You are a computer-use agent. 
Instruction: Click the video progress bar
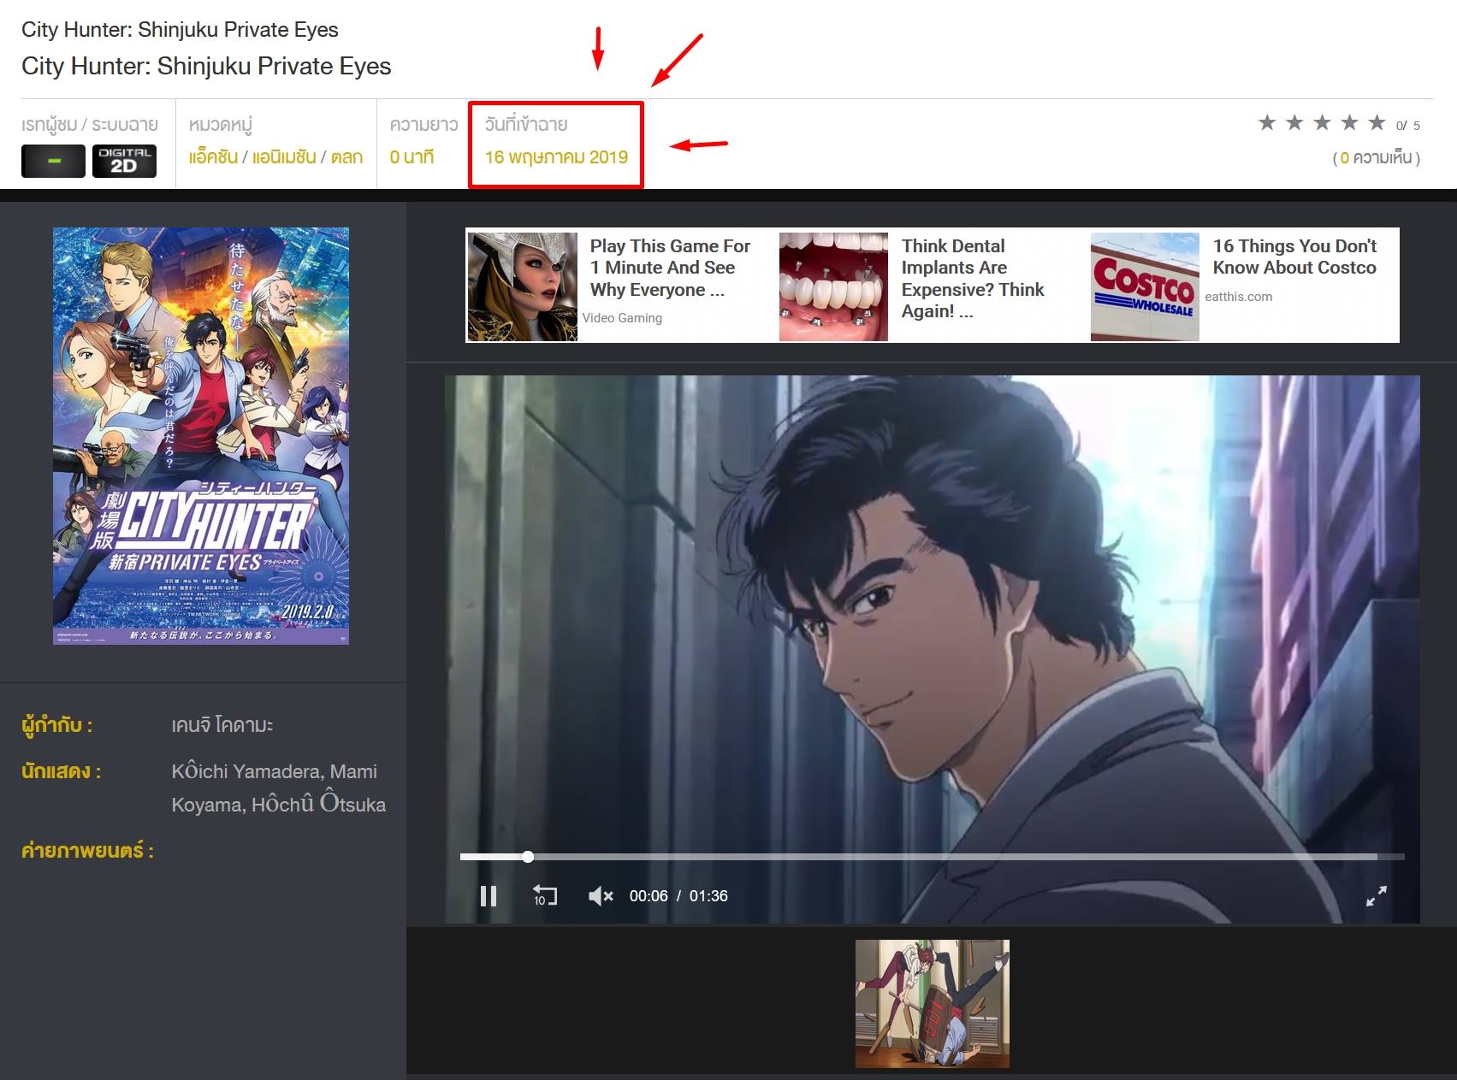[932, 856]
